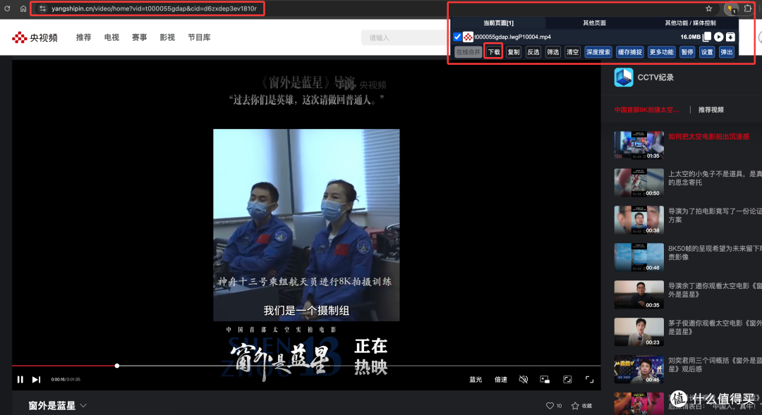Click 下载 button in extension popup
Viewport: 762px width, 415px height.
pyautogui.click(x=494, y=52)
